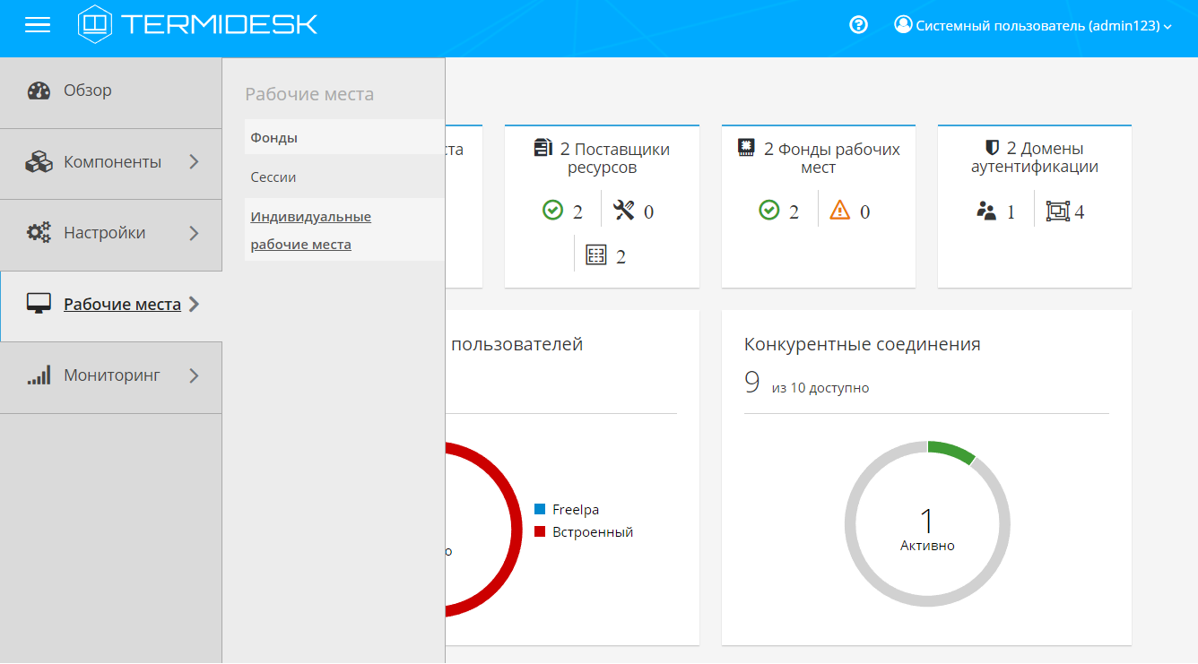The height and width of the screenshot is (664, 1198).
Task: Select Сессии in the submenu
Action: [273, 177]
